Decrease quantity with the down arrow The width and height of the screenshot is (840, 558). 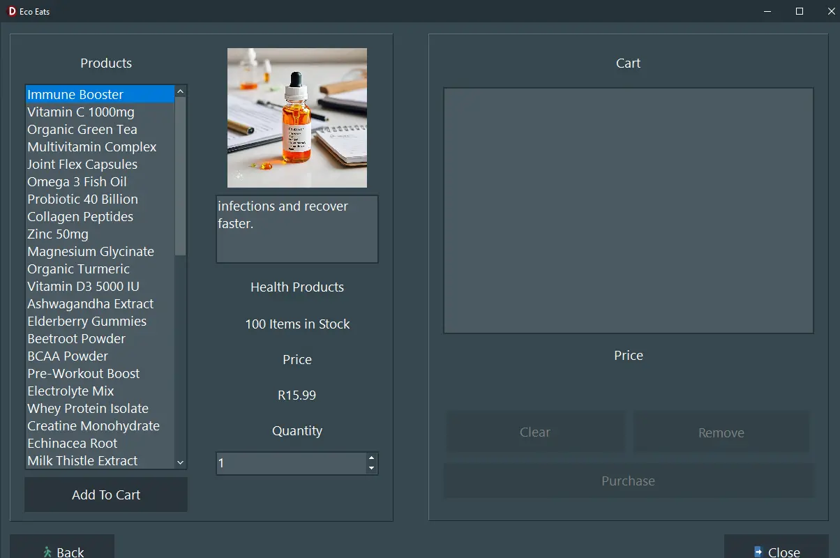click(x=371, y=469)
